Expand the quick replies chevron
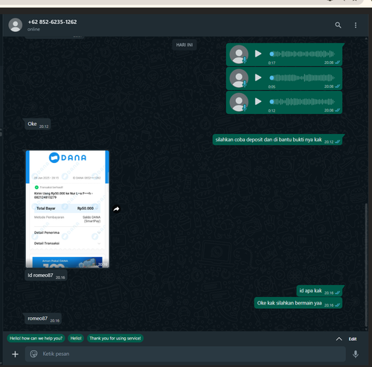 [x=339, y=339]
